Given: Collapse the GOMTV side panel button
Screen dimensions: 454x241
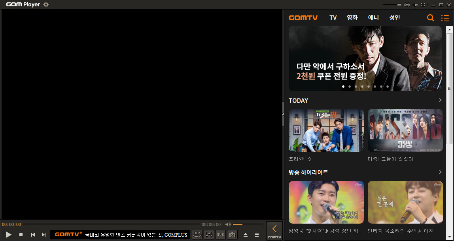Looking at the screenshot, I should 274,231.
